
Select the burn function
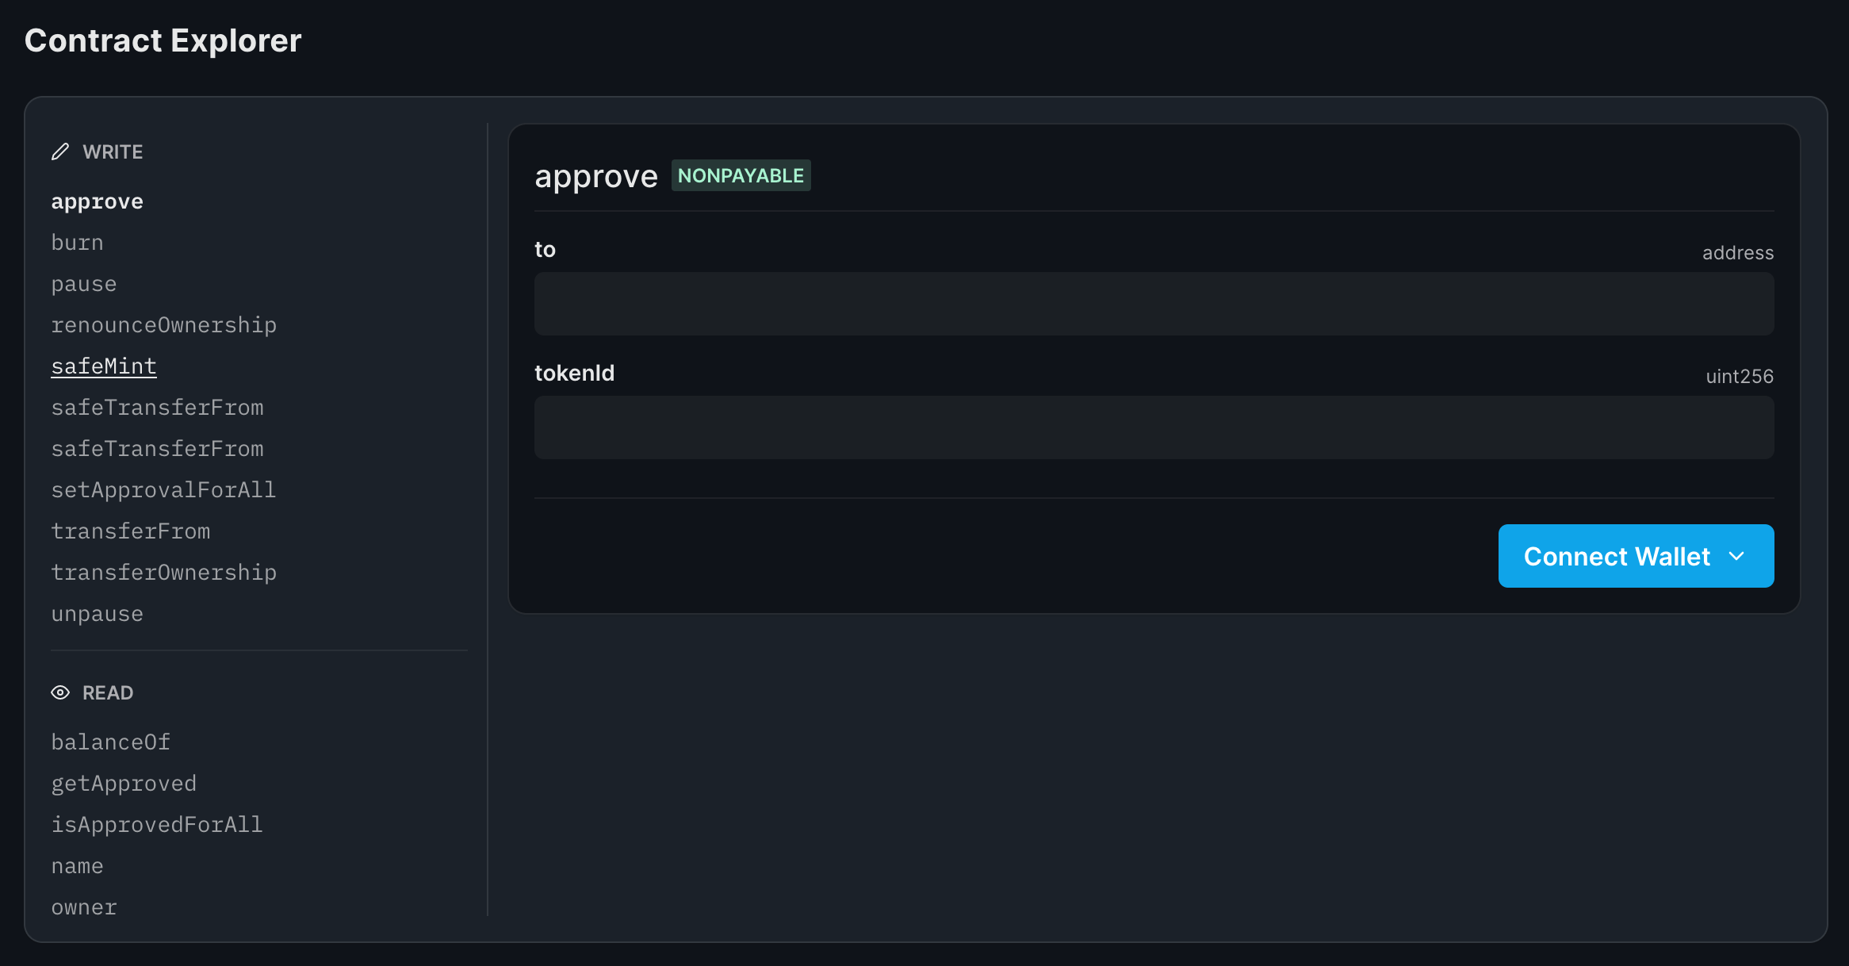pyautogui.click(x=77, y=242)
